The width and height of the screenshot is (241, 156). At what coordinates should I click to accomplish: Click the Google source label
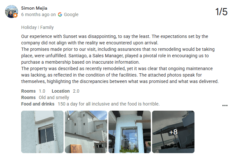click(71, 14)
